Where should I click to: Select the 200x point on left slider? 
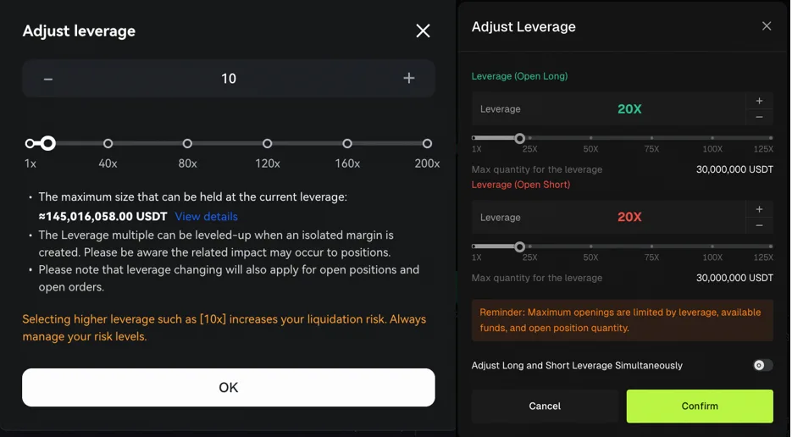pos(427,144)
